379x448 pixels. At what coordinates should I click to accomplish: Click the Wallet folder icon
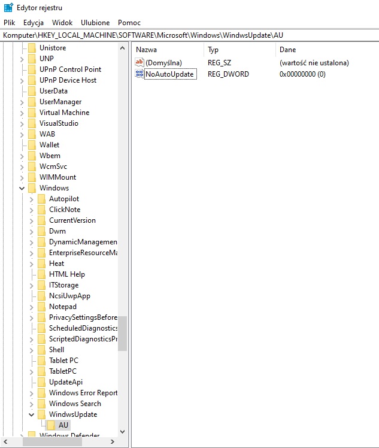[x=32, y=145]
